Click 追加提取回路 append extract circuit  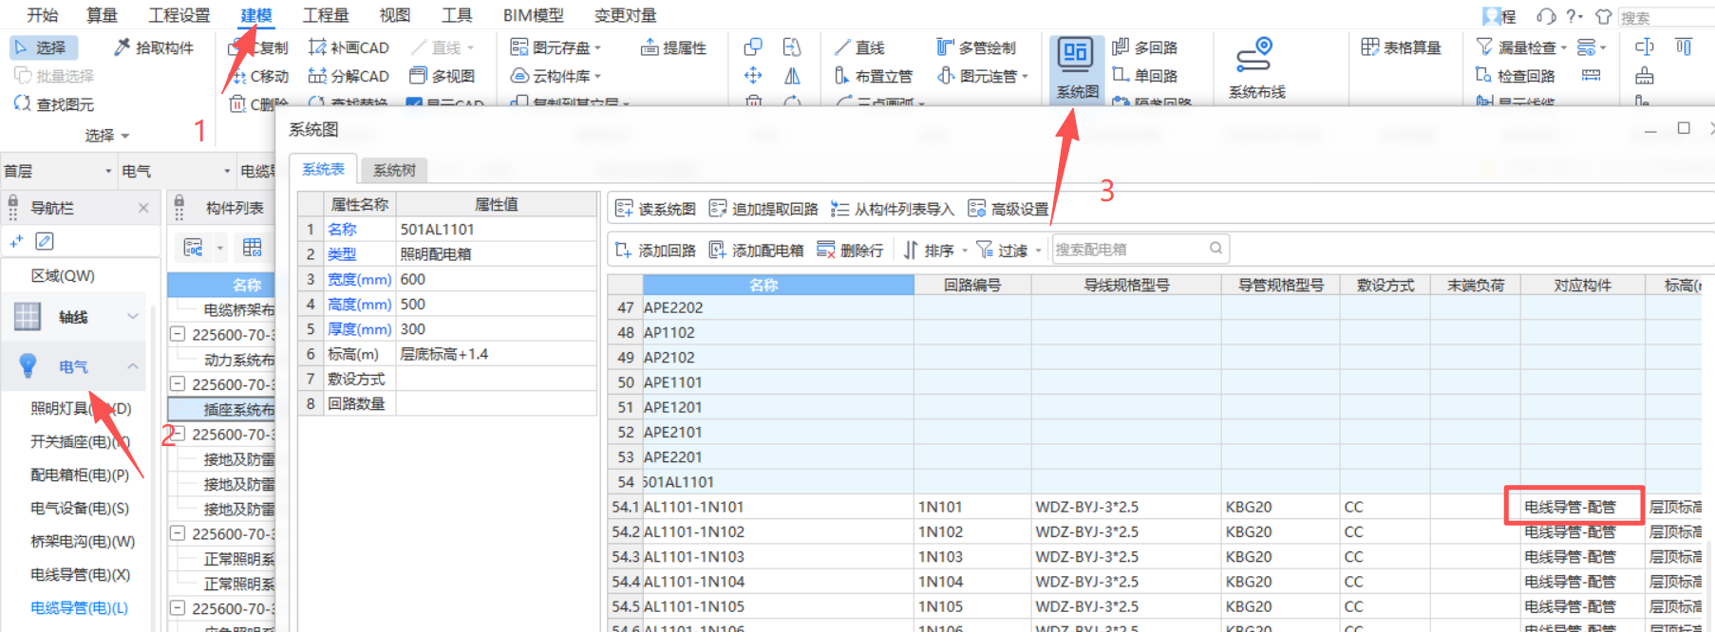click(x=764, y=209)
